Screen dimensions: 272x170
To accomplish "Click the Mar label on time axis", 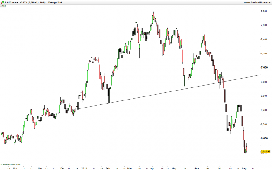I will coord(130,168).
